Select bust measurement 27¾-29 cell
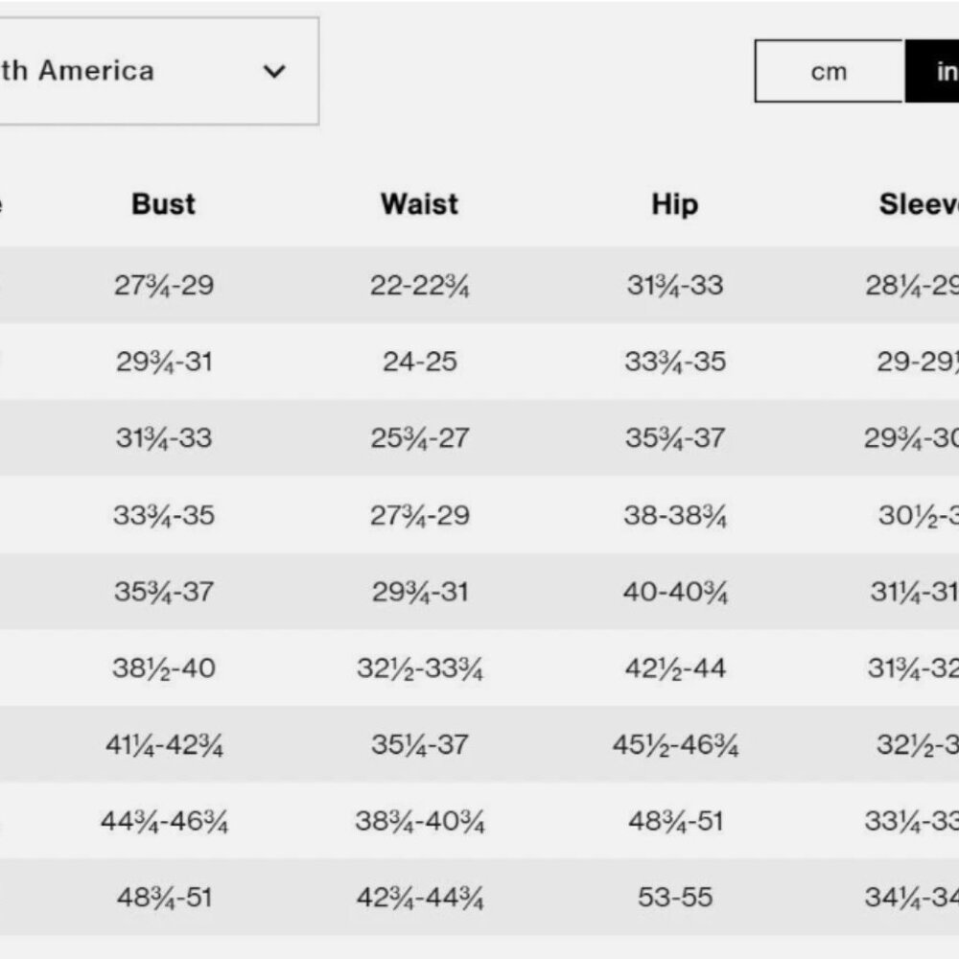This screenshot has height=959, width=959. (x=164, y=286)
